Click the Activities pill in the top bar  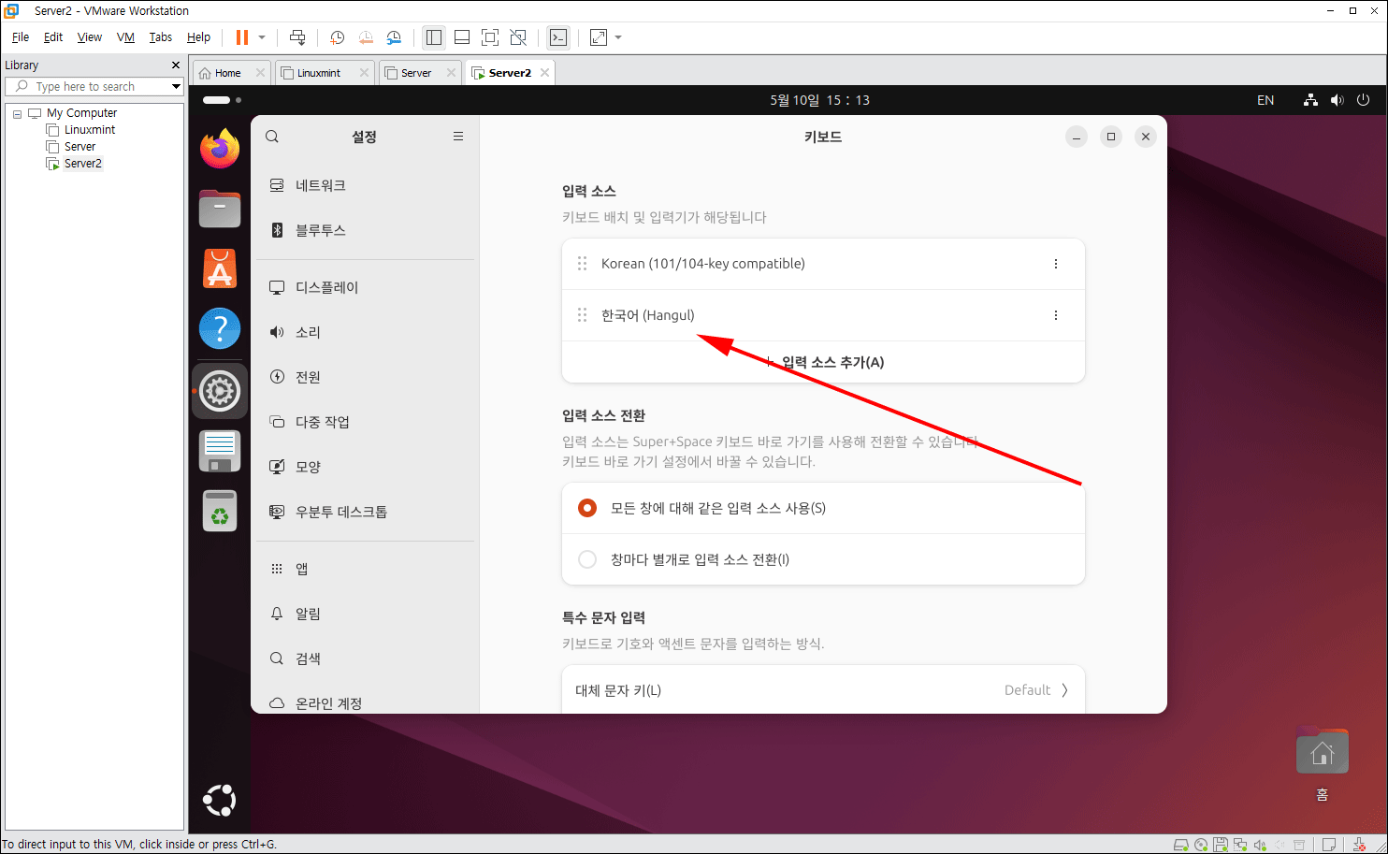222,100
